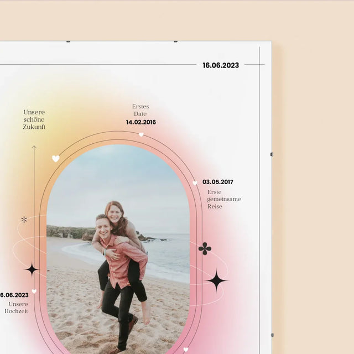Click the beige background right of the poster
This screenshot has height=354, width=354.
[315, 194]
